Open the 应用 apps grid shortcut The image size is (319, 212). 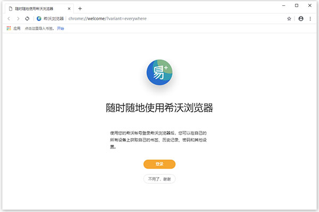click(x=13, y=29)
